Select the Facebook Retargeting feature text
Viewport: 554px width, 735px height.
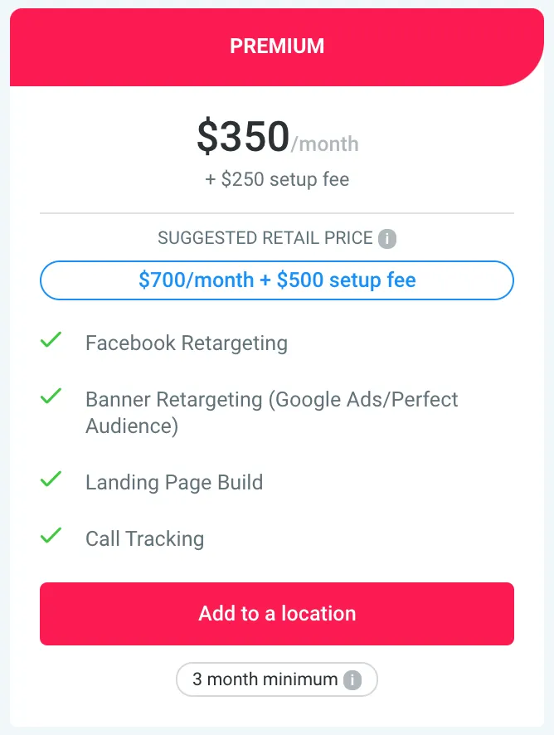pyautogui.click(x=187, y=343)
